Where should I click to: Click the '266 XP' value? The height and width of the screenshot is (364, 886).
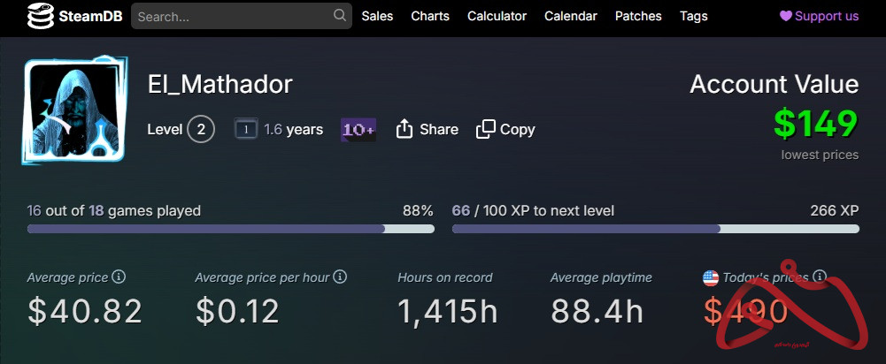[x=835, y=211]
